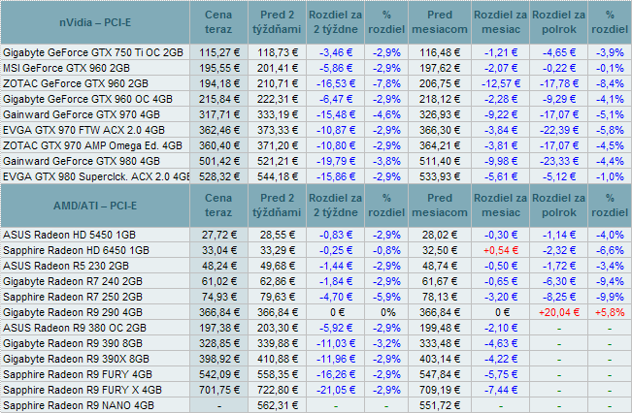Click the 701,75 € price cell
This screenshot has height=413, width=632.
click(218, 390)
